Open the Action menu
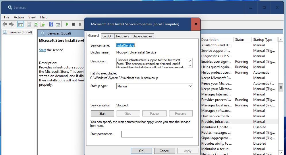 (x=19, y=17)
